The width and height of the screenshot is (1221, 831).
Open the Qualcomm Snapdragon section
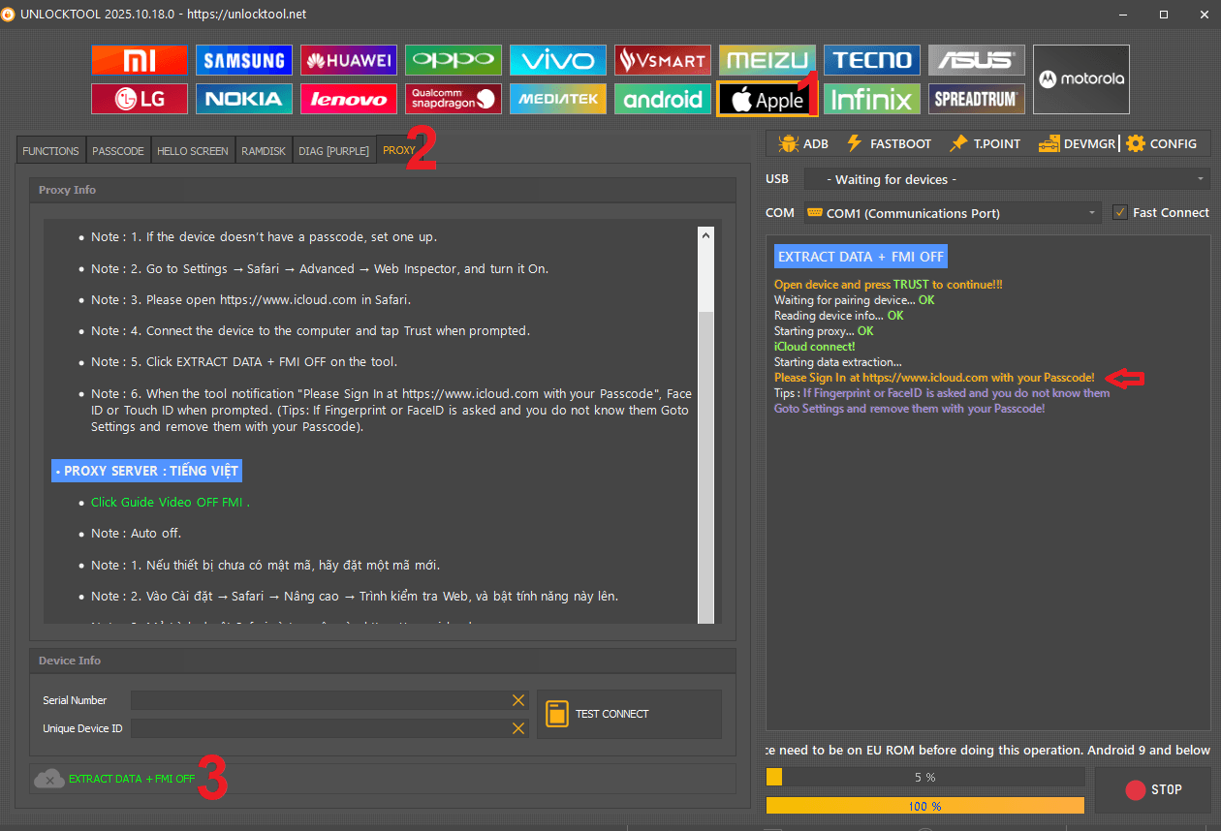point(454,99)
